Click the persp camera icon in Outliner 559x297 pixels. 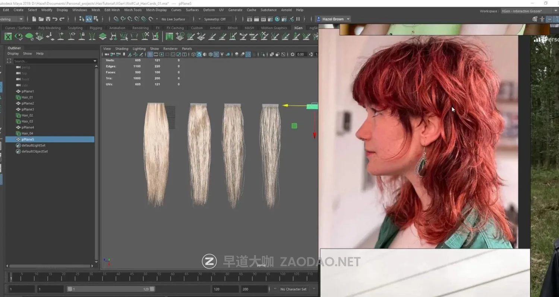18,67
